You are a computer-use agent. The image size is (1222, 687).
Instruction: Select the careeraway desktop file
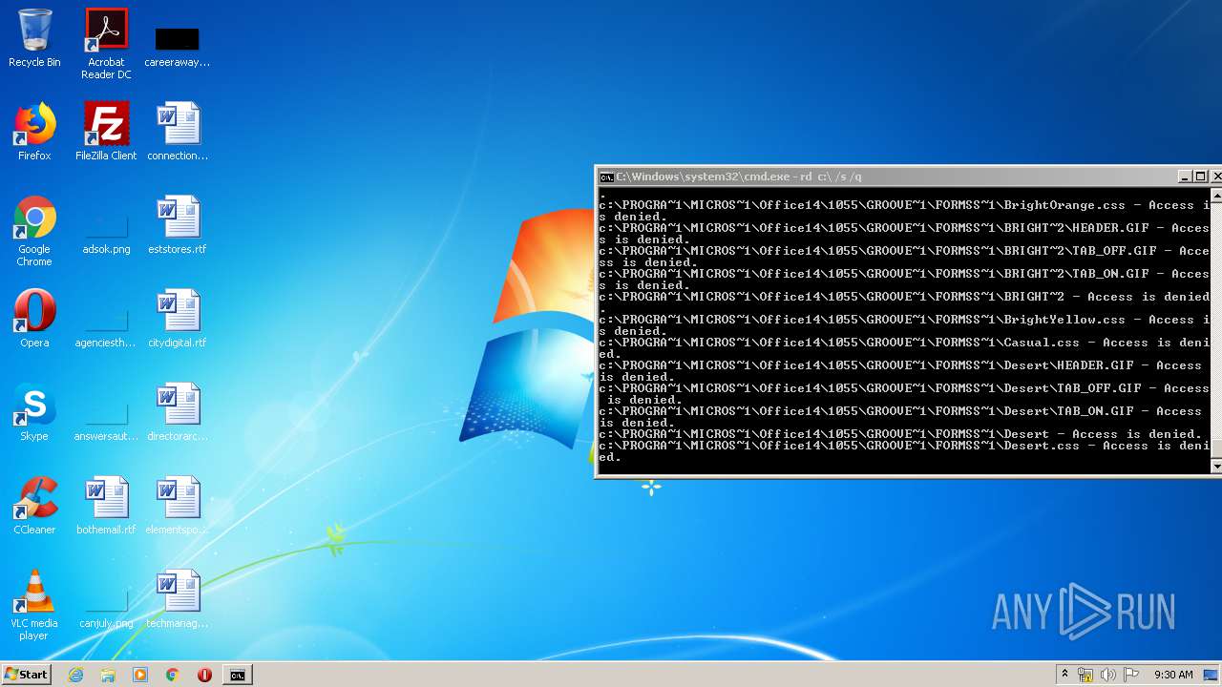177,46
